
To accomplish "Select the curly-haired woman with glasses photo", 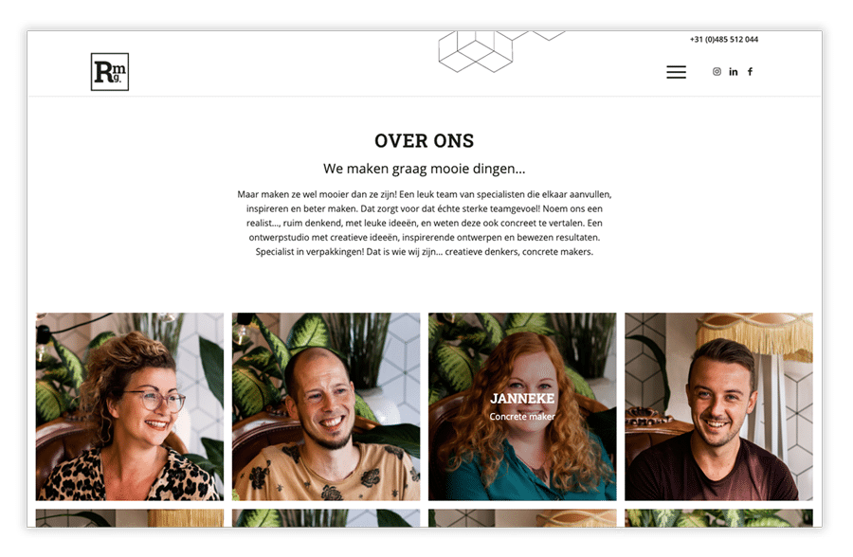I will [130, 406].
